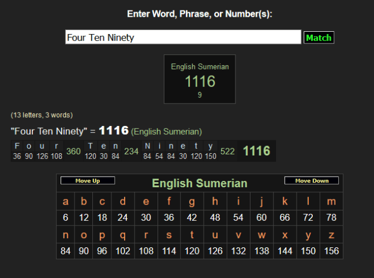Click letter 'm' in cipher table

331,202
